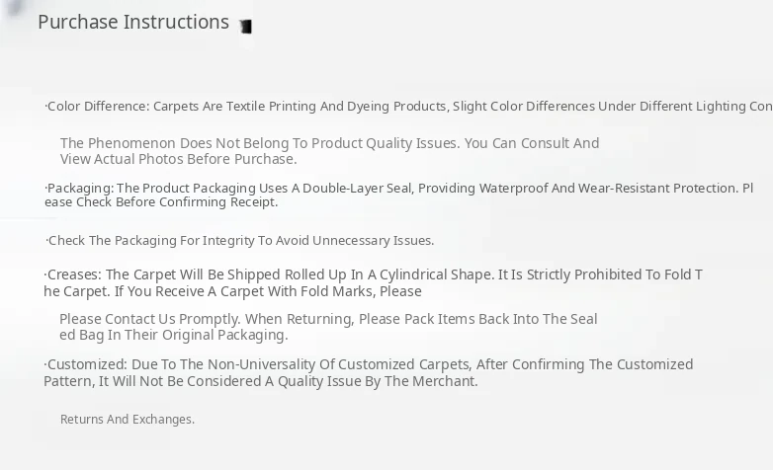
Task: Click 'Check The Packaging For Integrity' line
Action: point(240,240)
